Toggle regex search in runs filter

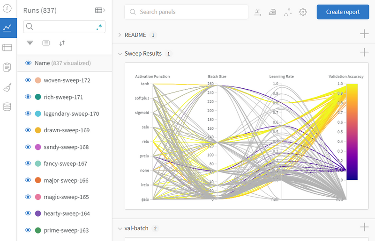(99, 27)
